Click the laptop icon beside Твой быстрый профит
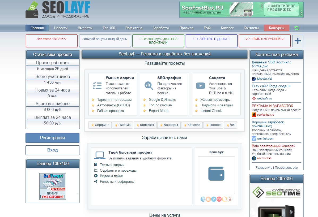The width and height of the screenshot is (318, 217). [100, 155]
